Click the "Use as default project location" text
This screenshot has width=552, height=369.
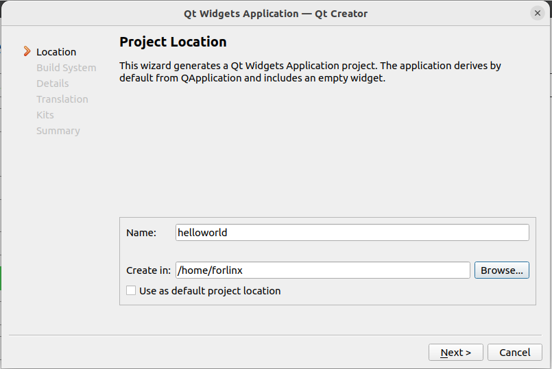pyautogui.click(x=210, y=290)
